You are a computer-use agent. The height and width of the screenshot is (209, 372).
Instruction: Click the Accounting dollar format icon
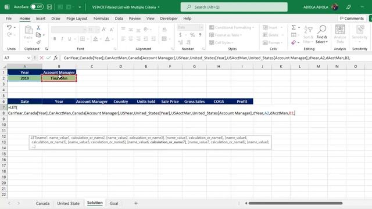(180, 35)
